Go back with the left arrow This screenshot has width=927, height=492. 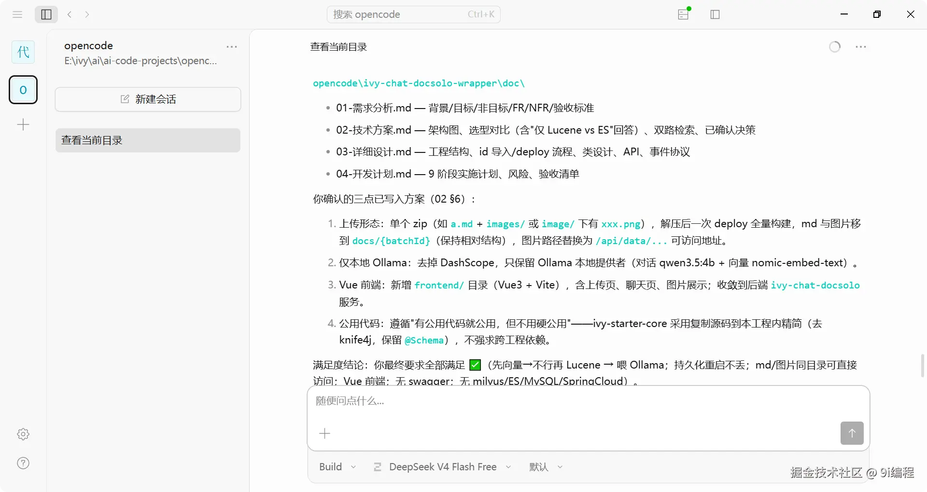click(70, 14)
